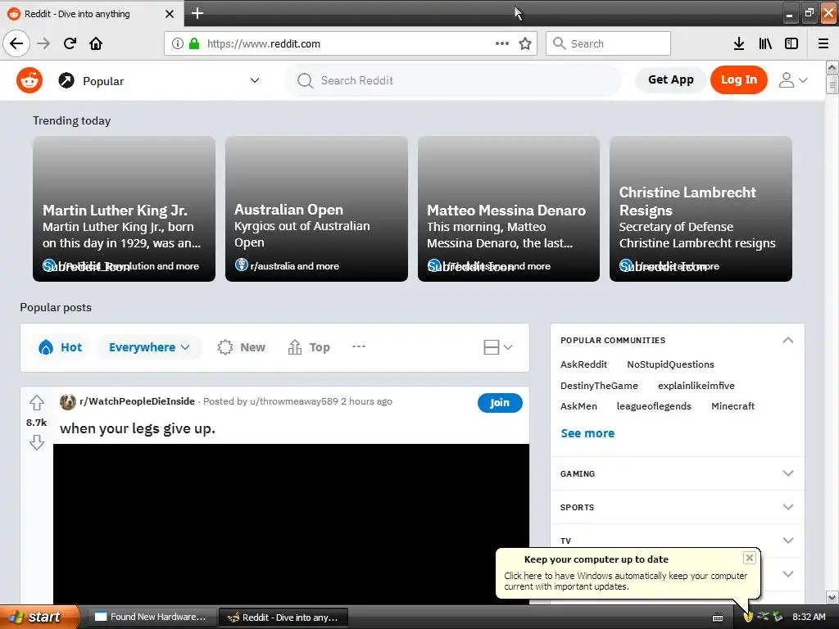This screenshot has width=839, height=629.
Task: Collapse the Popular Communities section
Action: click(787, 340)
